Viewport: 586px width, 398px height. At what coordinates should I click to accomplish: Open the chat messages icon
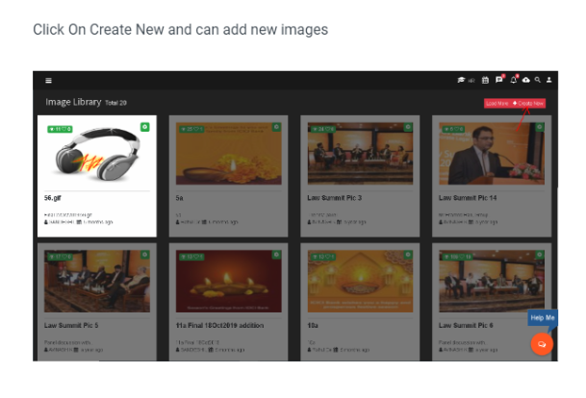point(499,80)
